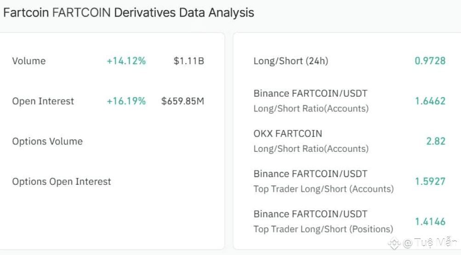Click the +14.12% volume change value

(126, 61)
